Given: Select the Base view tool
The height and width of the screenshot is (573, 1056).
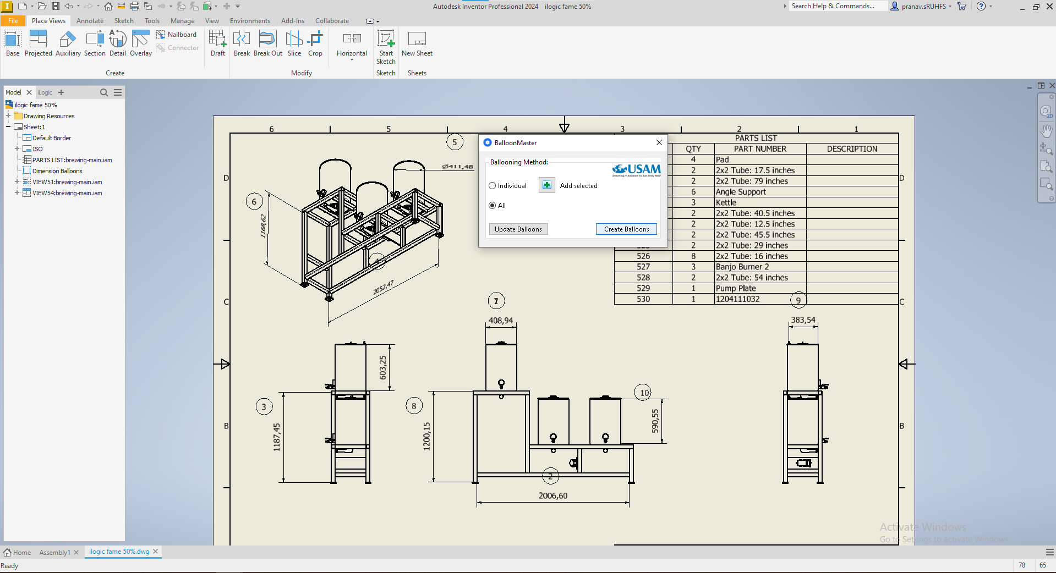Looking at the screenshot, I should 13,43.
